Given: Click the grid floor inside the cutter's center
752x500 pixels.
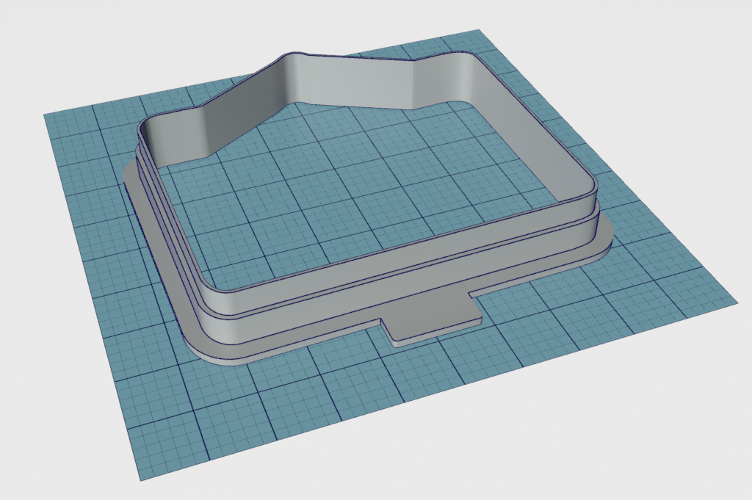Looking at the screenshot, I should [x=352, y=184].
